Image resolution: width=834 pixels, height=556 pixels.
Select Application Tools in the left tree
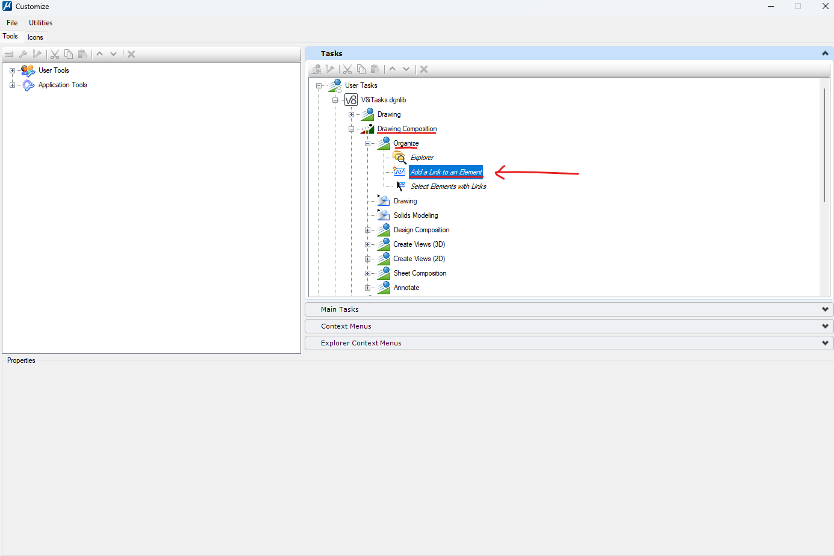[62, 84]
